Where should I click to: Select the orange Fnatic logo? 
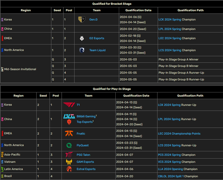[x=69, y=133]
